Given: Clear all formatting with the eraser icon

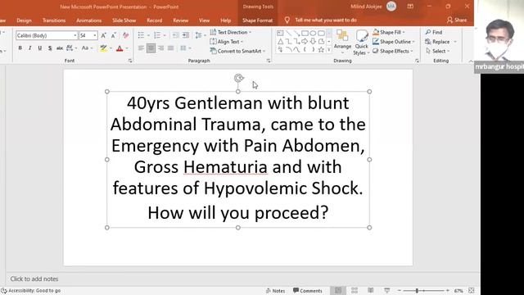Looking at the screenshot, I should (125, 35).
